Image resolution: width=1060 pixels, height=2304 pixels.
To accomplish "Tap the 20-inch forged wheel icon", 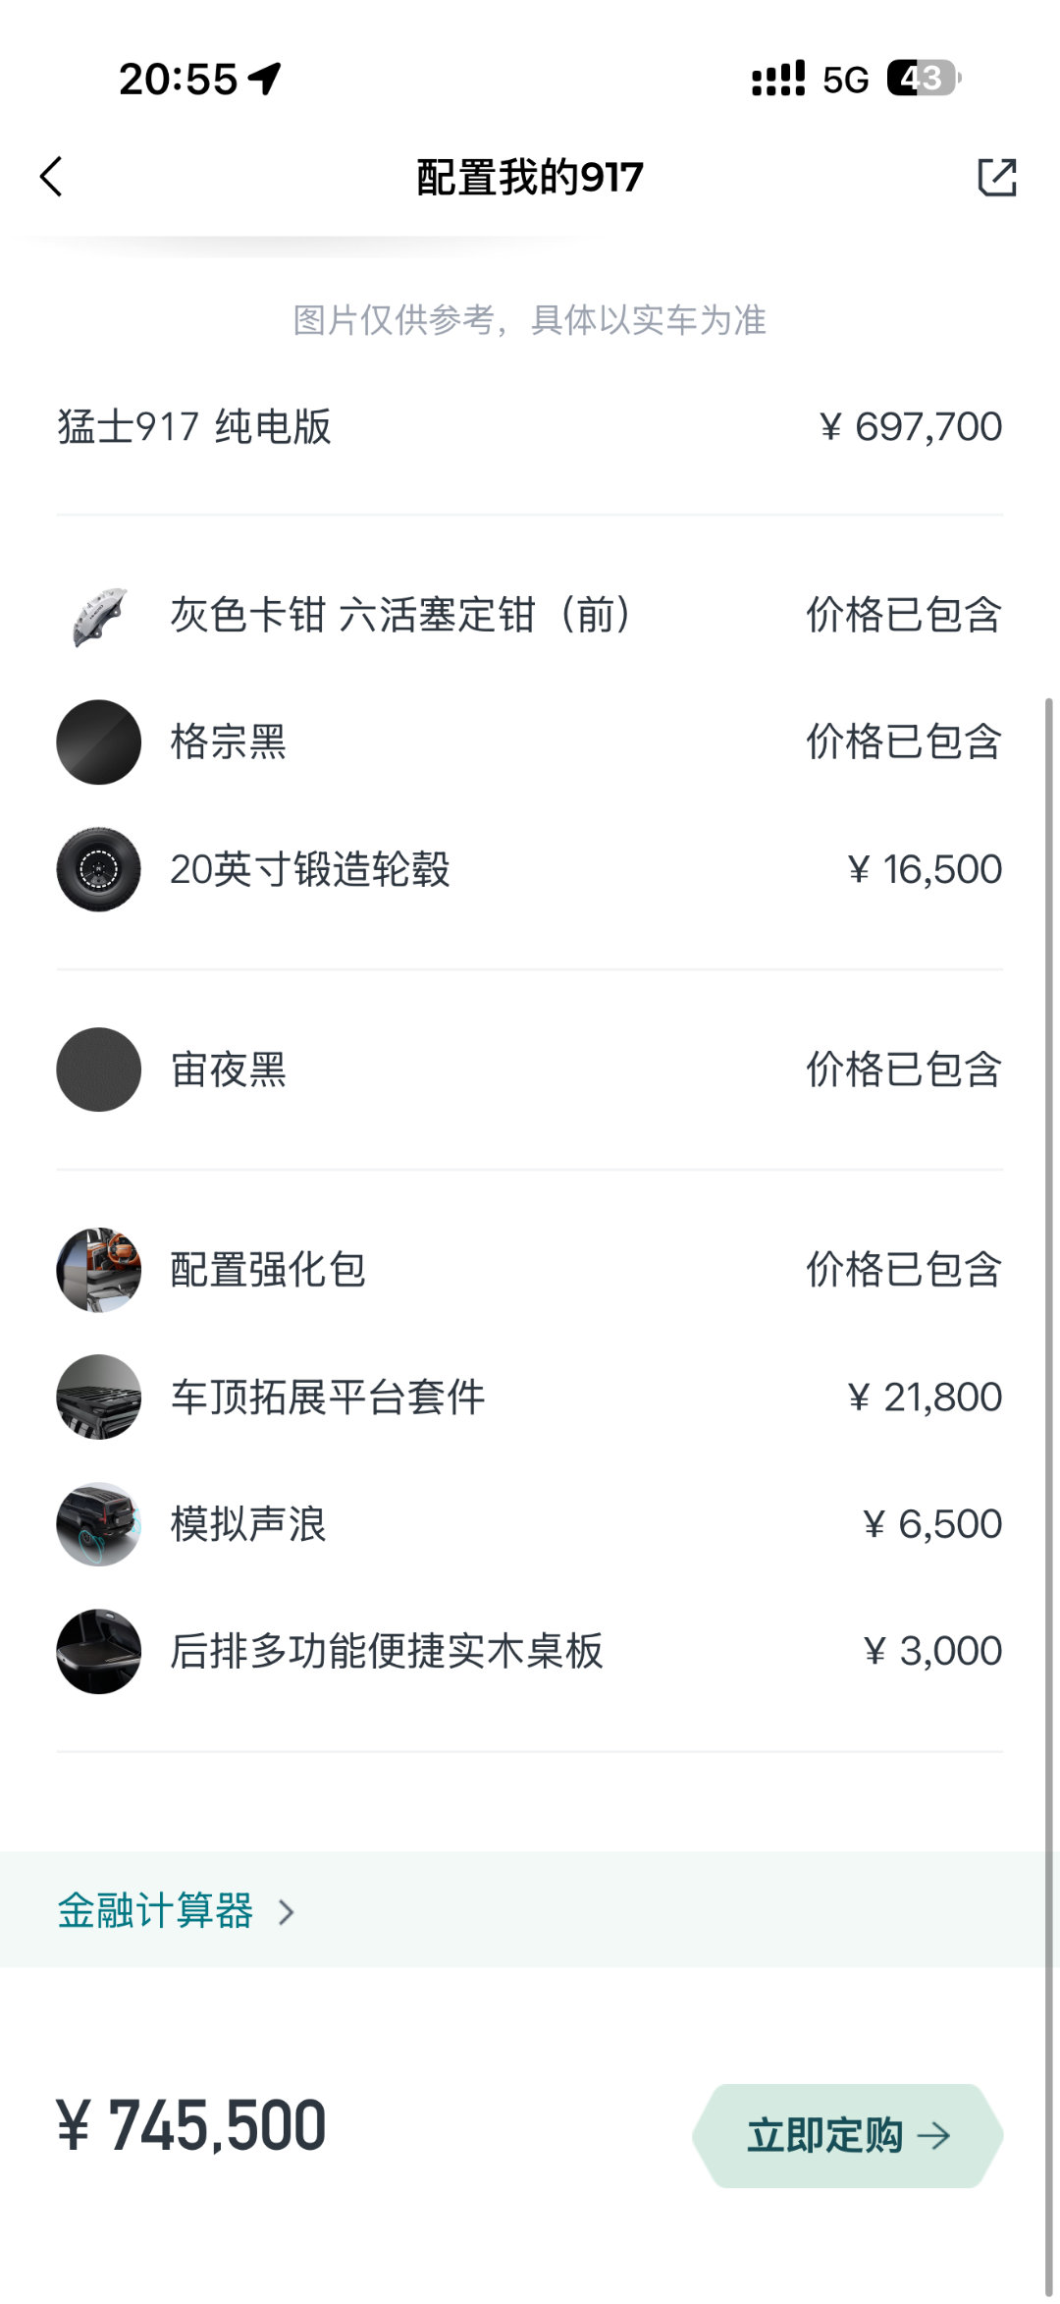I will 99,869.
